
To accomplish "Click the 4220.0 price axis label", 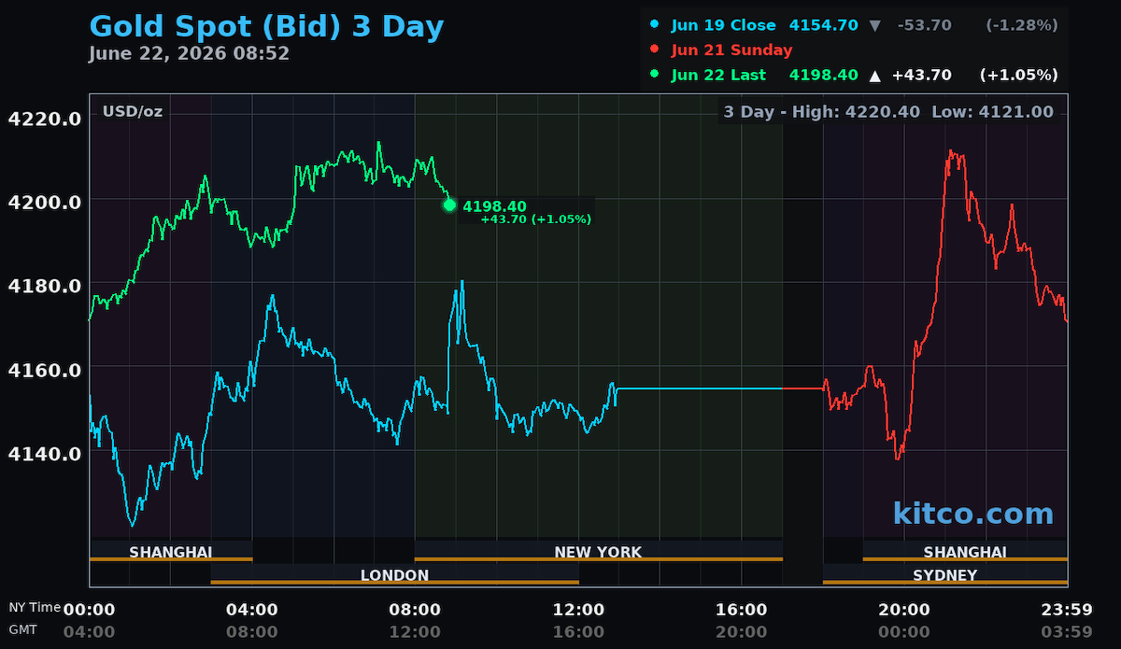I will point(45,119).
